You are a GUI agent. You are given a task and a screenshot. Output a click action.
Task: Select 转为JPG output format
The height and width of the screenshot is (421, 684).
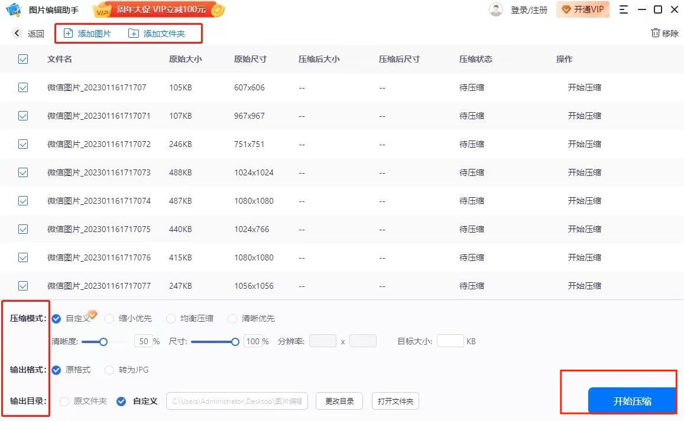(x=109, y=370)
